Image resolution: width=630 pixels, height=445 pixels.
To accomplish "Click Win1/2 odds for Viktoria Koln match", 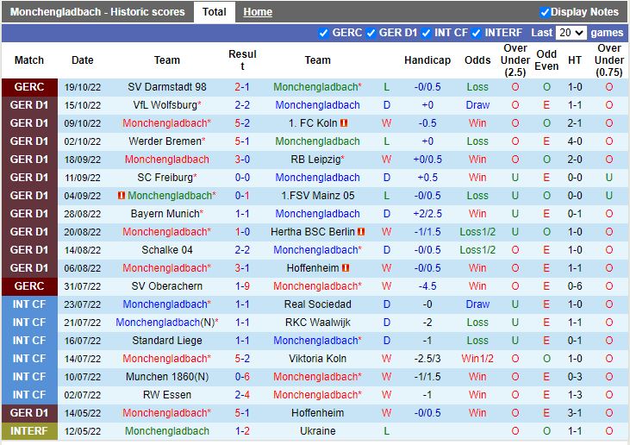I will (477, 358).
